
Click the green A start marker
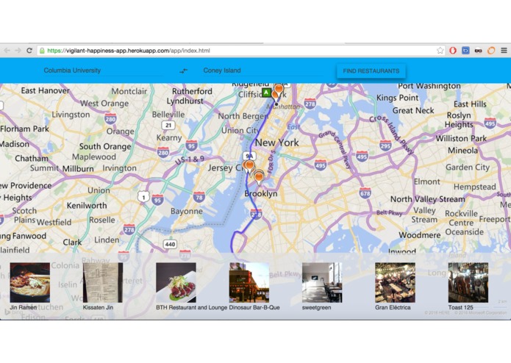click(266, 93)
